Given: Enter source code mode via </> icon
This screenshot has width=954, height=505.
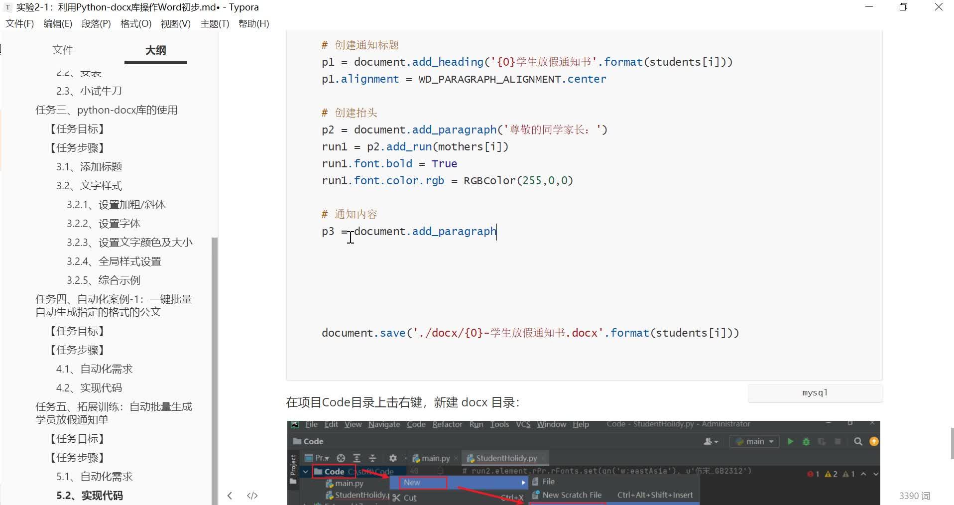Looking at the screenshot, I should (x=252, y=496).
